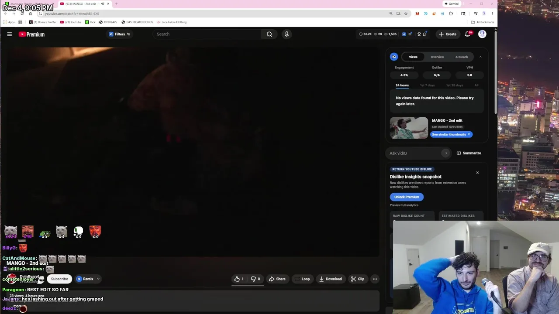Screen dimensions: 559x314
Task: Go to YouTube Premium home logo
Action: 31,34
